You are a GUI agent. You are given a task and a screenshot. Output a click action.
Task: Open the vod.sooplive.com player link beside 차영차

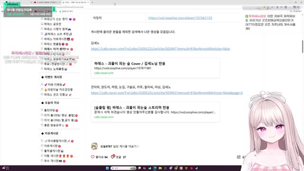[180, 18]
